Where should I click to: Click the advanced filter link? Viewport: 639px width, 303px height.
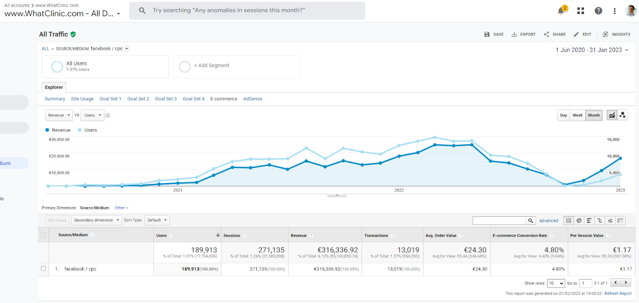[x=549, y=221]
